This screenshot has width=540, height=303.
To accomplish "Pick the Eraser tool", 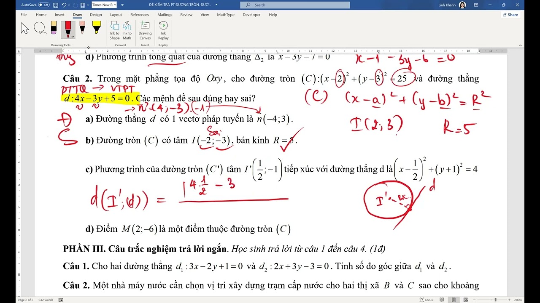I will click(54, 28).
